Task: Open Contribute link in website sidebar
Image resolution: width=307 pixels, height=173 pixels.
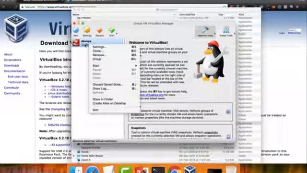Action: (x=12, y=87)
